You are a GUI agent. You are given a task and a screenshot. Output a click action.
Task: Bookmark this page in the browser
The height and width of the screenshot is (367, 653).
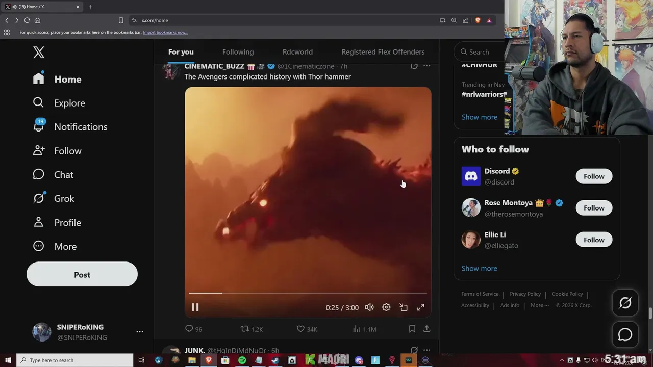[x=121, y=20]
